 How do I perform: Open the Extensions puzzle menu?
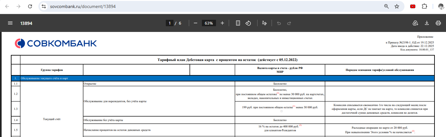pos(424,6)
